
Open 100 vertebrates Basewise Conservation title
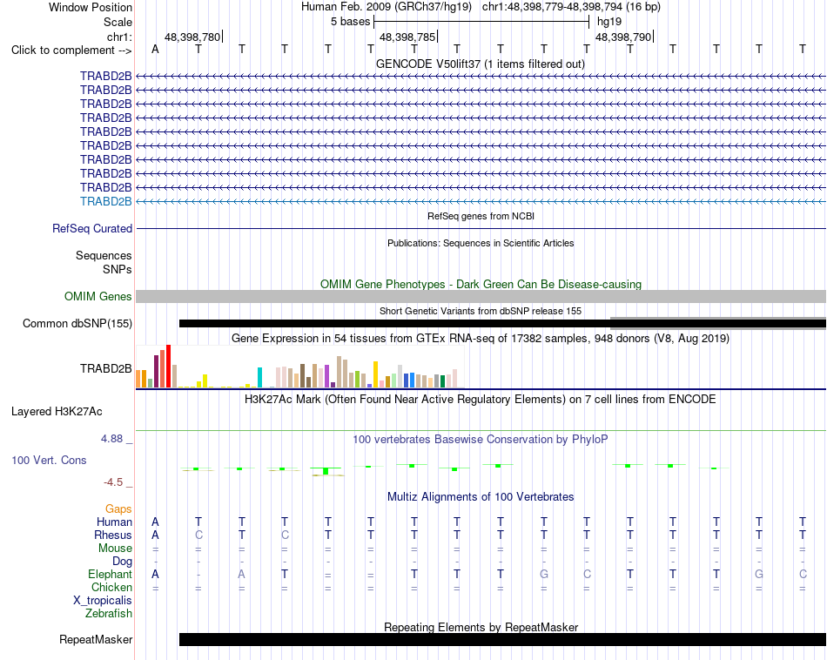click(x=480, y=439)
